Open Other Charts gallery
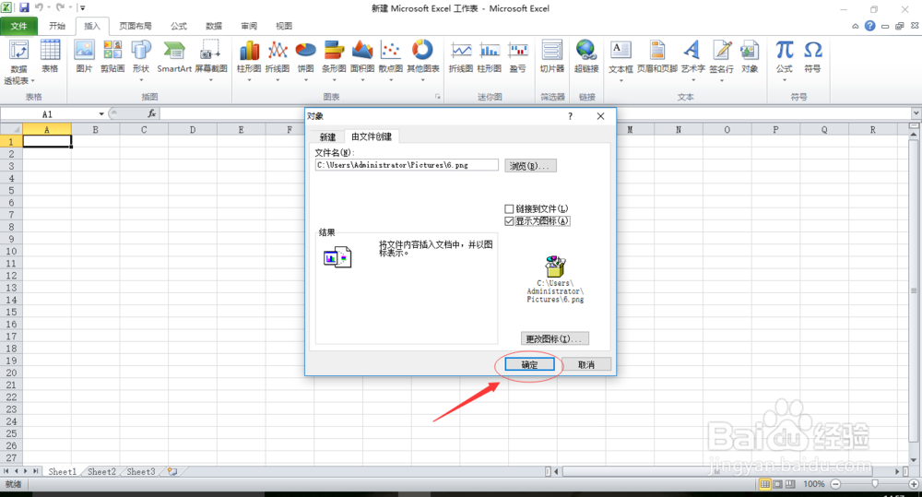The image size is (922, 497). (423, 60)
